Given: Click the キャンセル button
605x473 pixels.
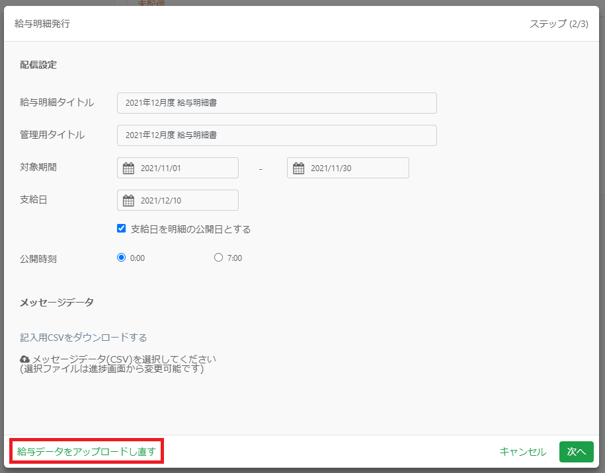Looking at the screenshot, I should pos(522,451).
